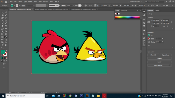Open the Layers panel icon in dock
Image resolution: width=175 pixels, height=98 pixels.
click(x=144, y=38)
